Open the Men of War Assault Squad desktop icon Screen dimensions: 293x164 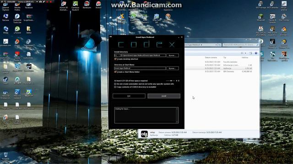tap(272, 31)
